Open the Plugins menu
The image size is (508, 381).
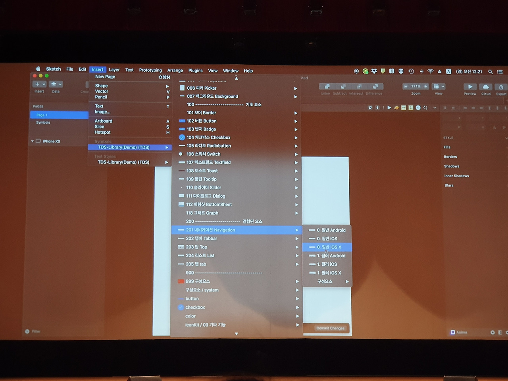pyautogui.click(x=195, y=71)
